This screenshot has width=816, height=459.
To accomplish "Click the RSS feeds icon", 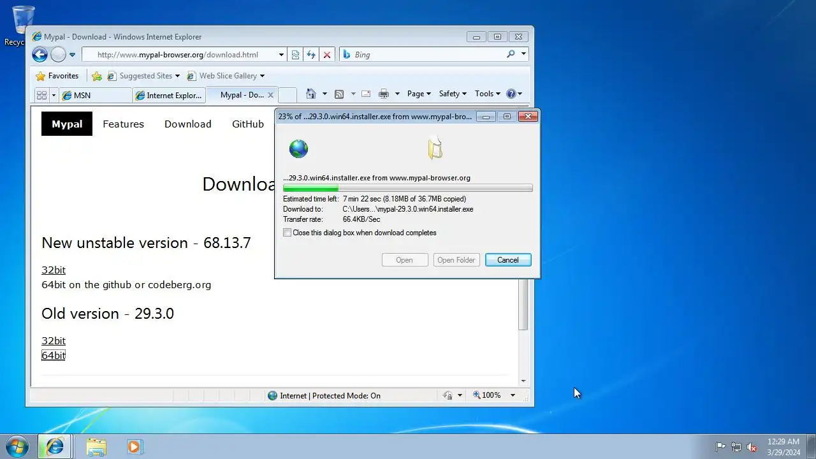I will 339,94.
